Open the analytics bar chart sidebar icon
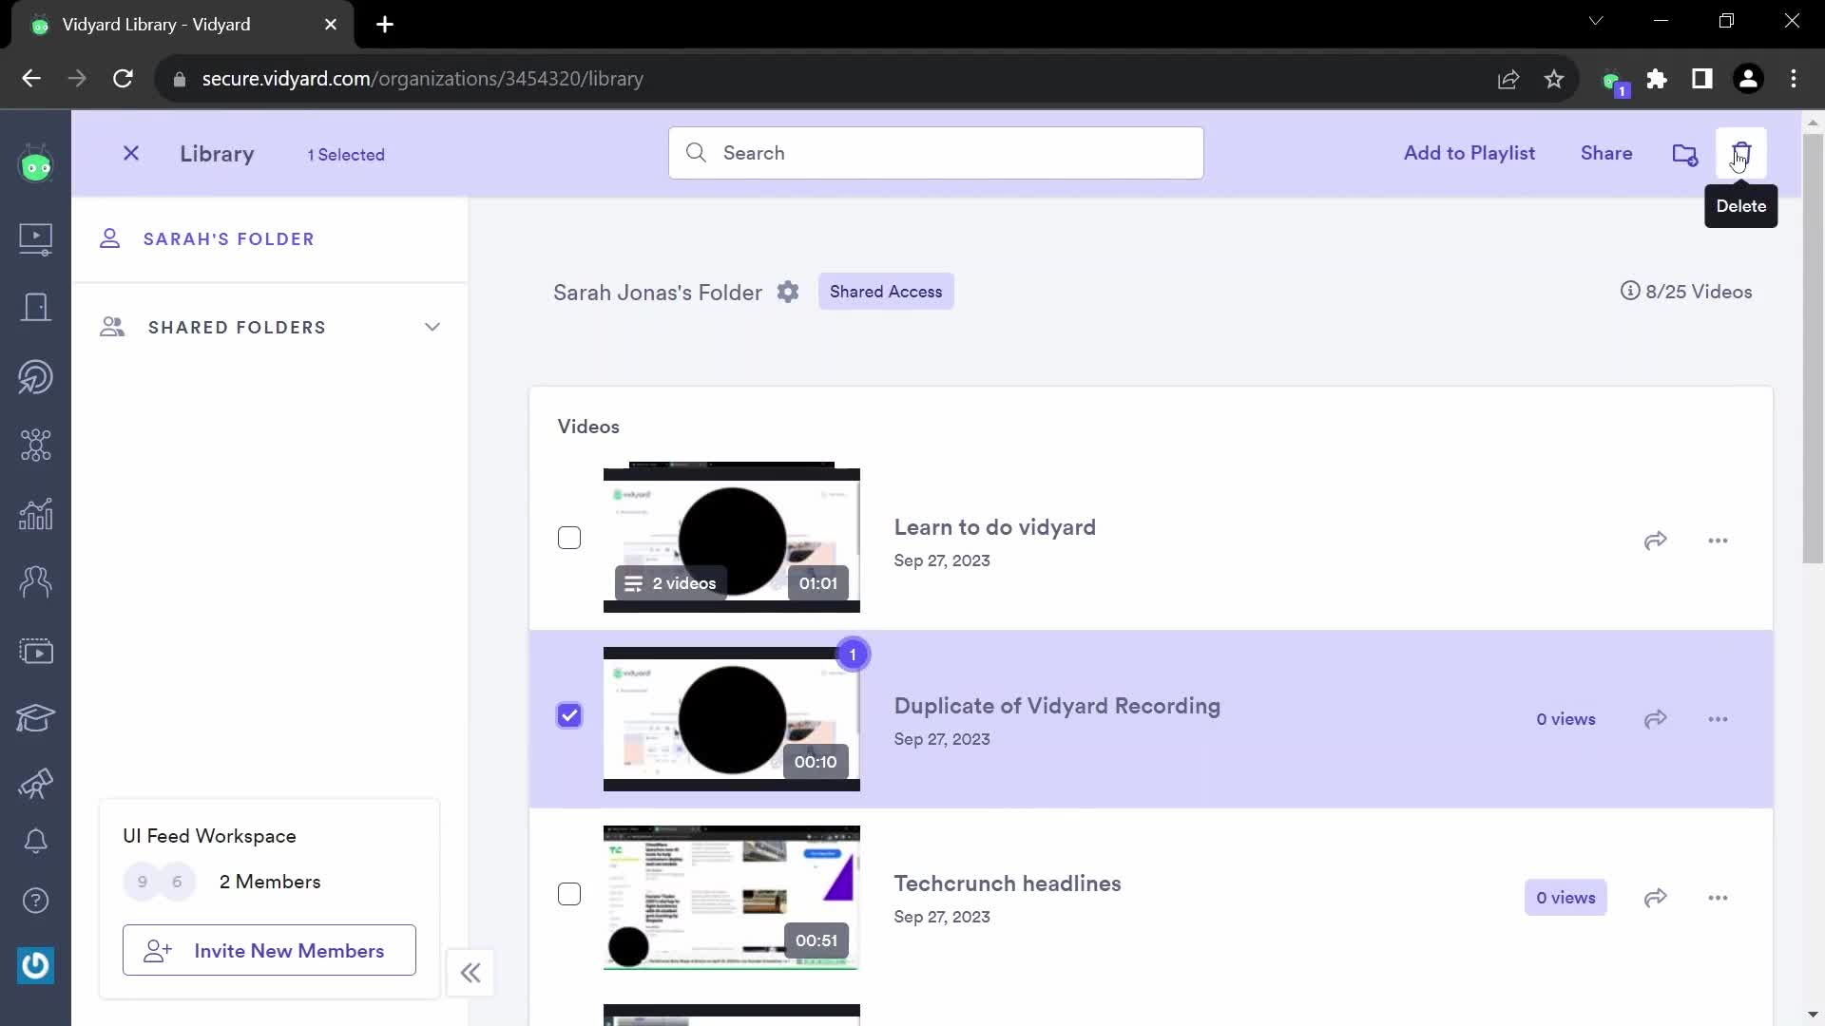The image size is (1825, 1026). coord(36,514)
